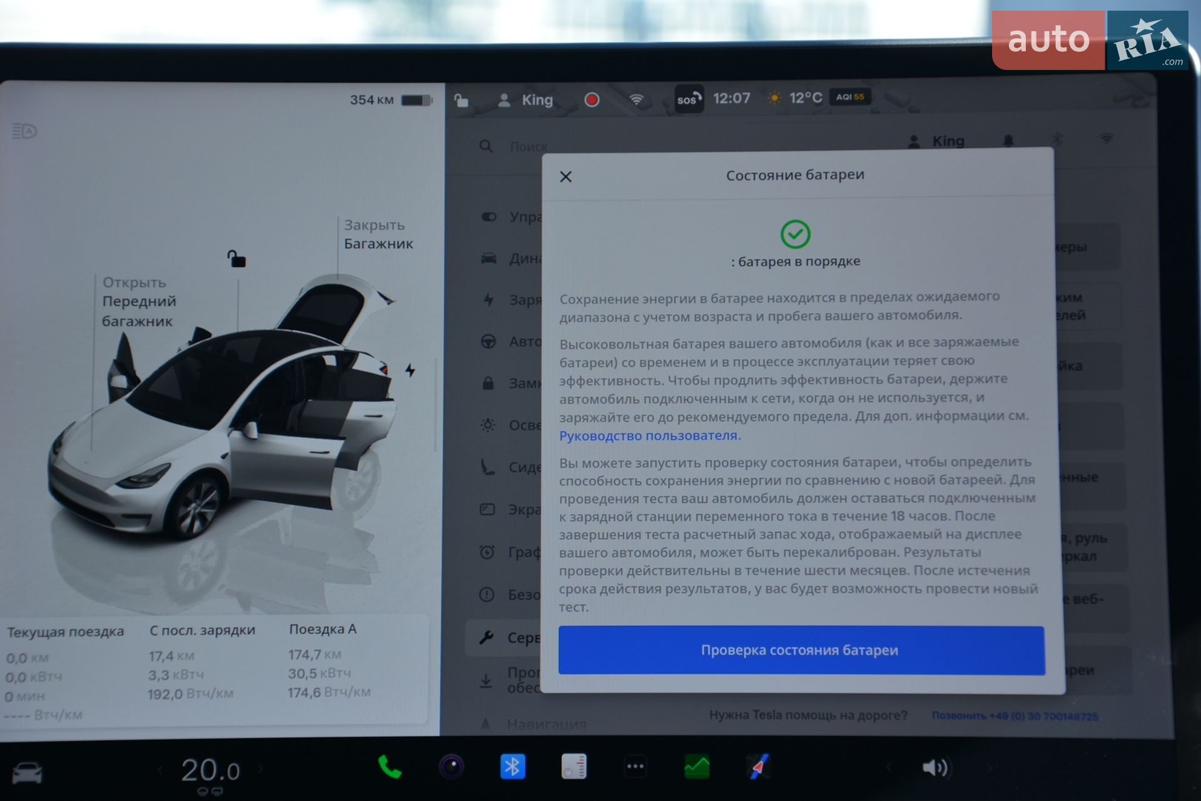Tap charge port lightning icon on car
This screenshot has height=801, width=1201.
[410, 370]
